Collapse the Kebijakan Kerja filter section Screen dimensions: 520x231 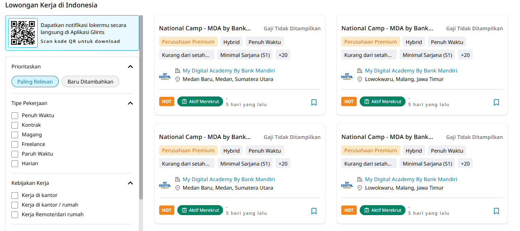click(130, 183)
